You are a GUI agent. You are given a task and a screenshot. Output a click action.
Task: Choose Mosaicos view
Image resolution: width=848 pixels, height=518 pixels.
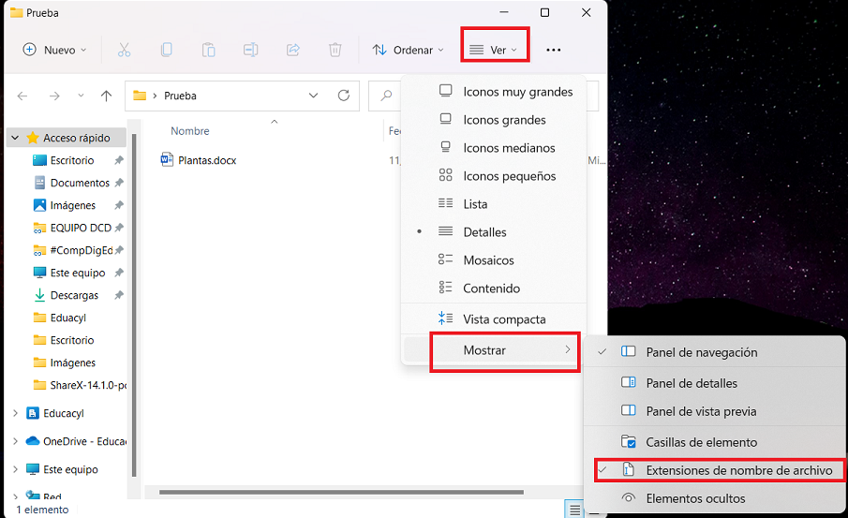coord(493,260)
